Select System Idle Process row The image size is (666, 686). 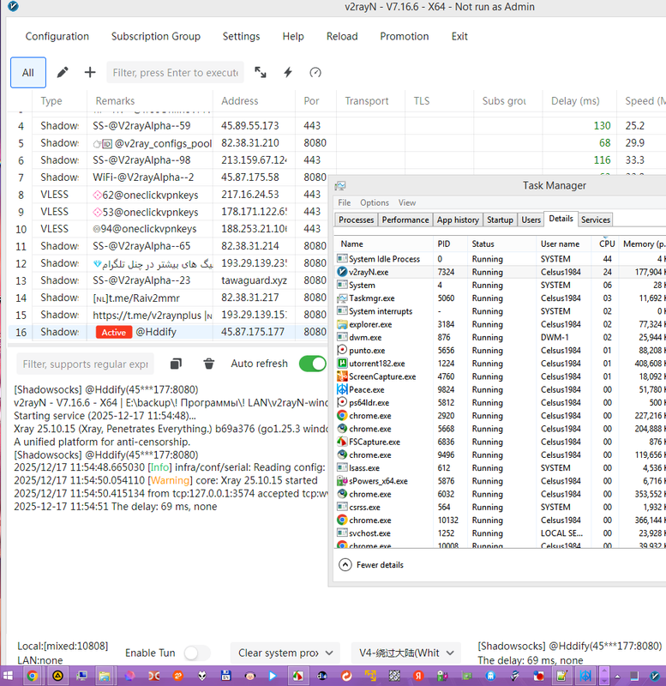coord(501,259)
